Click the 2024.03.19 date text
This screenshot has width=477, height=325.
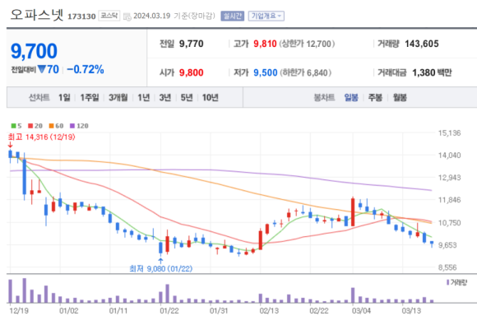(x=152, y=16)
